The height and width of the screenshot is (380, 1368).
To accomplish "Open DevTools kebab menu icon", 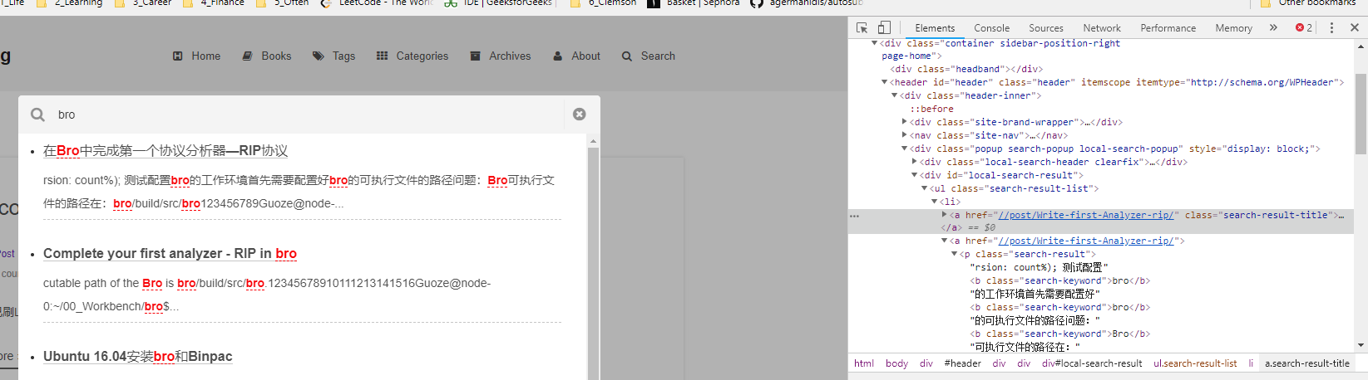I will pos(1331,27).
